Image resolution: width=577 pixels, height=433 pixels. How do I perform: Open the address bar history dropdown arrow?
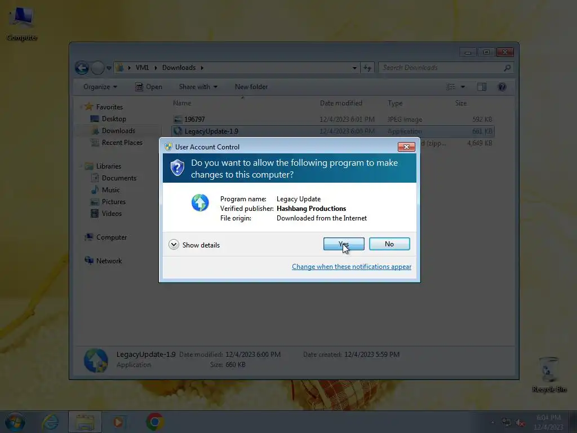point(354,68)
